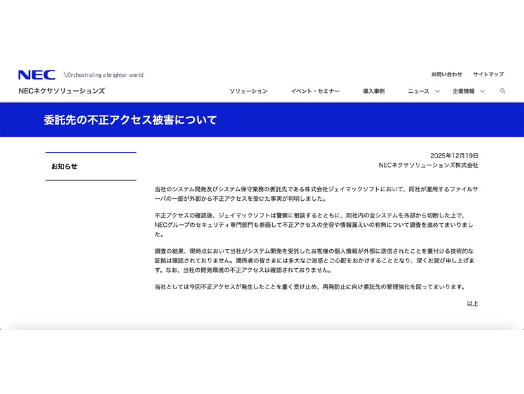Select 導入事例 in the navigation bar
This screenshot has width=524, height=394.
(374, 91)
